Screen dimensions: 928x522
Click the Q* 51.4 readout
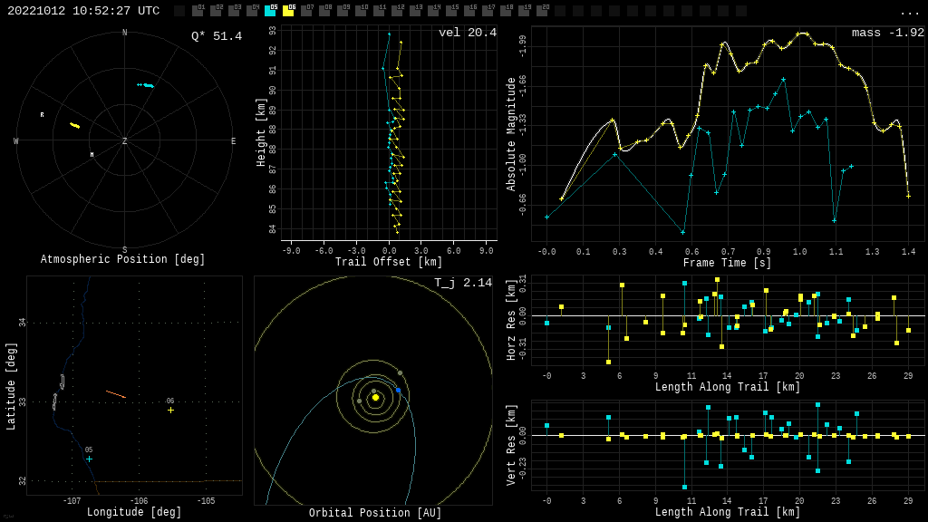point(216,36)
